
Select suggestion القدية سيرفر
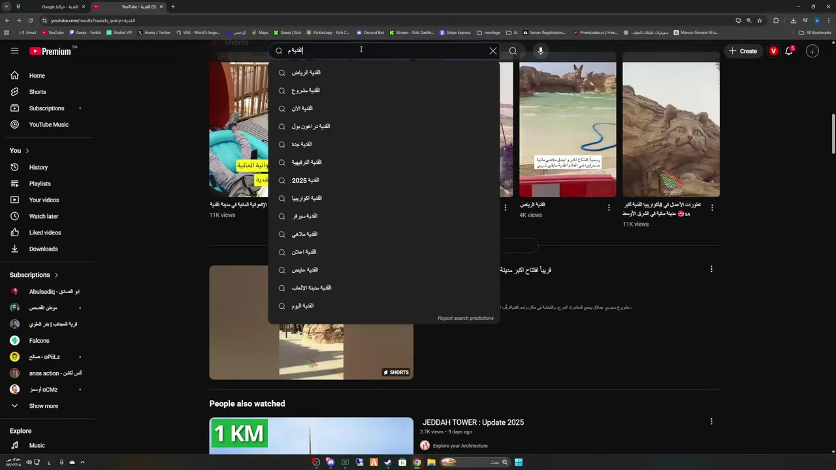tap(384, 216)
